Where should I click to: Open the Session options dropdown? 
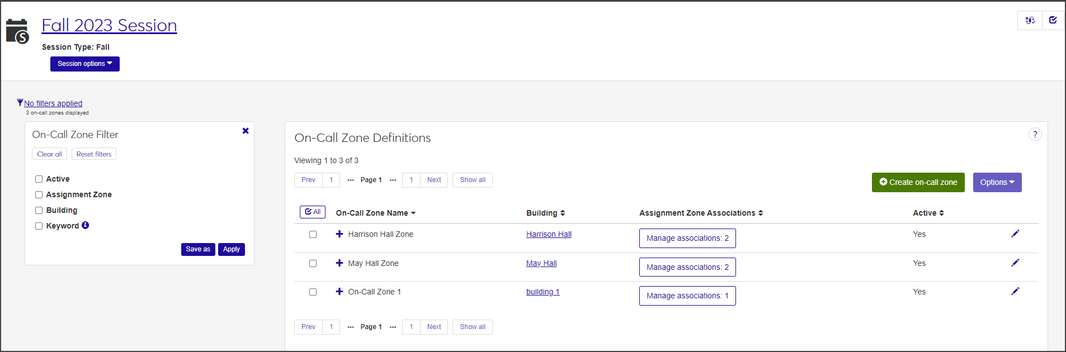(x=85, y=64)
